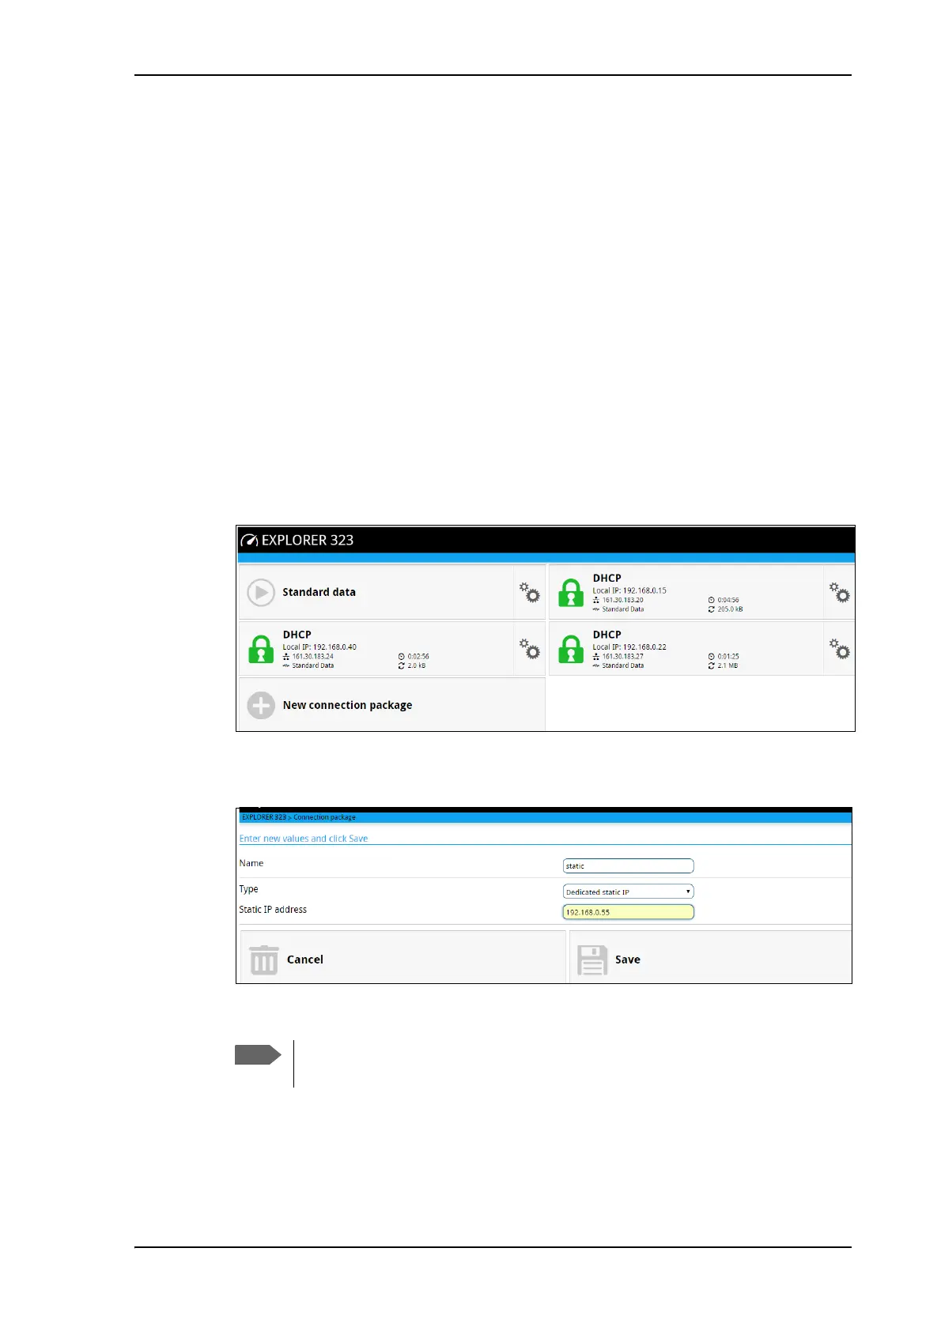Open settings gear for Standard data tile
Viewport: 941px width, 1331px height.
529,592
